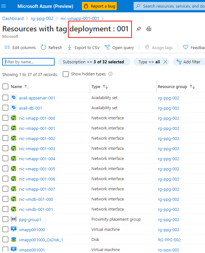205x253 pixels.
Task: Open the Subscription filter dropdown
Action: point(94,62)
